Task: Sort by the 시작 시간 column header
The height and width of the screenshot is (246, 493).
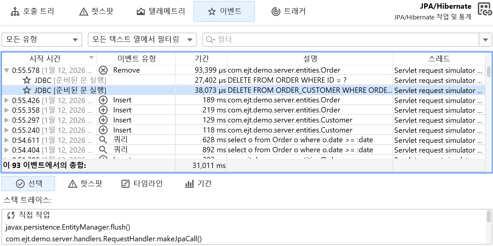Action: tap(49, 59)
